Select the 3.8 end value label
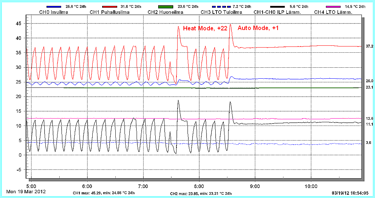 point(368,143)
